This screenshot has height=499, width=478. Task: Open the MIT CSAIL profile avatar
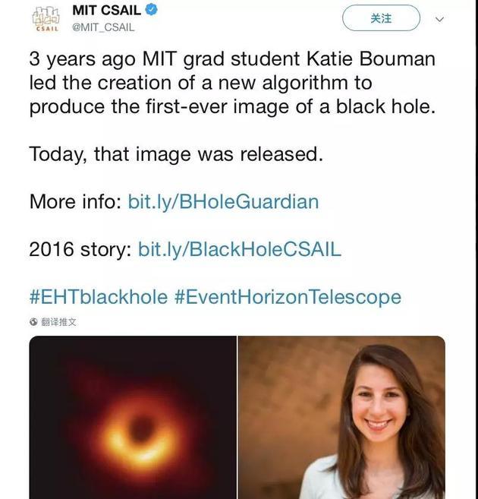click(x=46, y=19)
